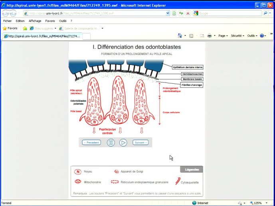Click the protected mode status icon

coord(240,203)
